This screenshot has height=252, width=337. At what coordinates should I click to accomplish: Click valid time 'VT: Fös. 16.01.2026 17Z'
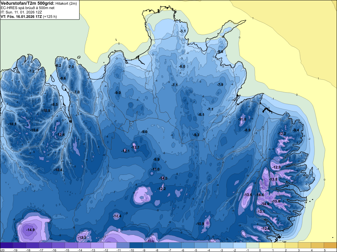click(x=21, y=17)
